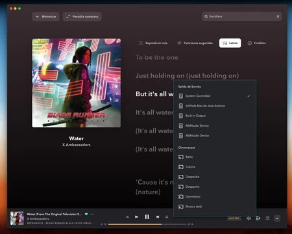This screenshot has height=234, width=292.
Task: Click the Letras lyrics icon
Action: (x=225, y=43)
